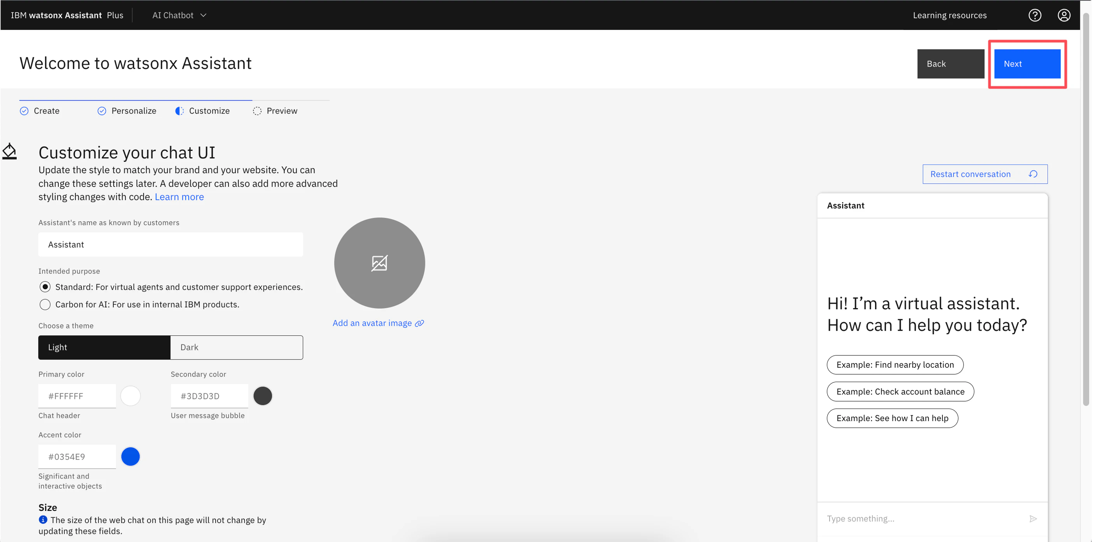
Task: Open the help question mark icon
Action: [x=1035, y=15]
